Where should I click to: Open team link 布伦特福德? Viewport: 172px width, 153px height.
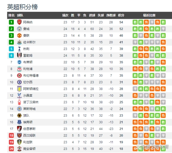[31, 76]
